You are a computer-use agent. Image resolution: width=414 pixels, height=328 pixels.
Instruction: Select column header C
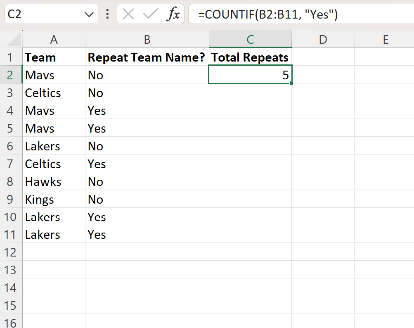click(x=250, y=39)
